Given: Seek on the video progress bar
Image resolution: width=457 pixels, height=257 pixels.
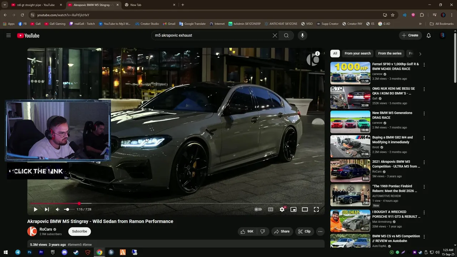Looking at the screenshot, I should tap(176, 203).
